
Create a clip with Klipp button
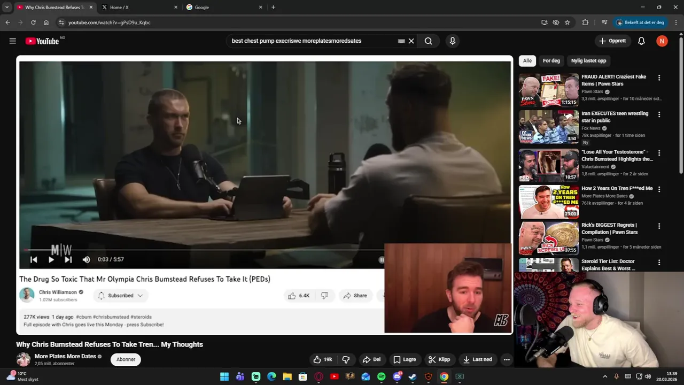click(x=439, y=360)
